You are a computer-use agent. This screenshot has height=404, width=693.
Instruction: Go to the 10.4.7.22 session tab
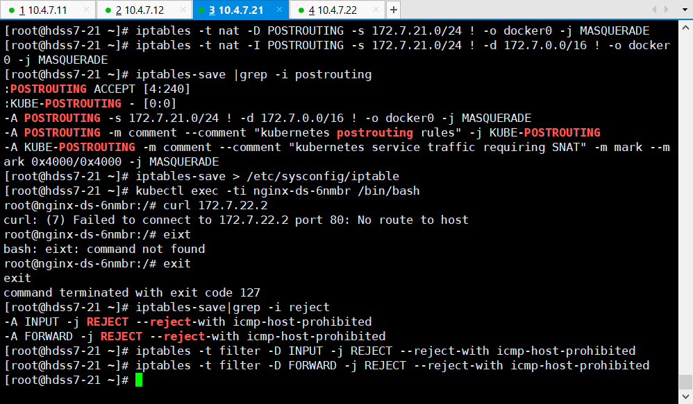tap(333, 10)
